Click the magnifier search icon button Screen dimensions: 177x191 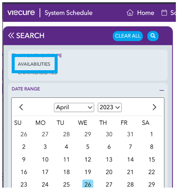pos(153,36)
